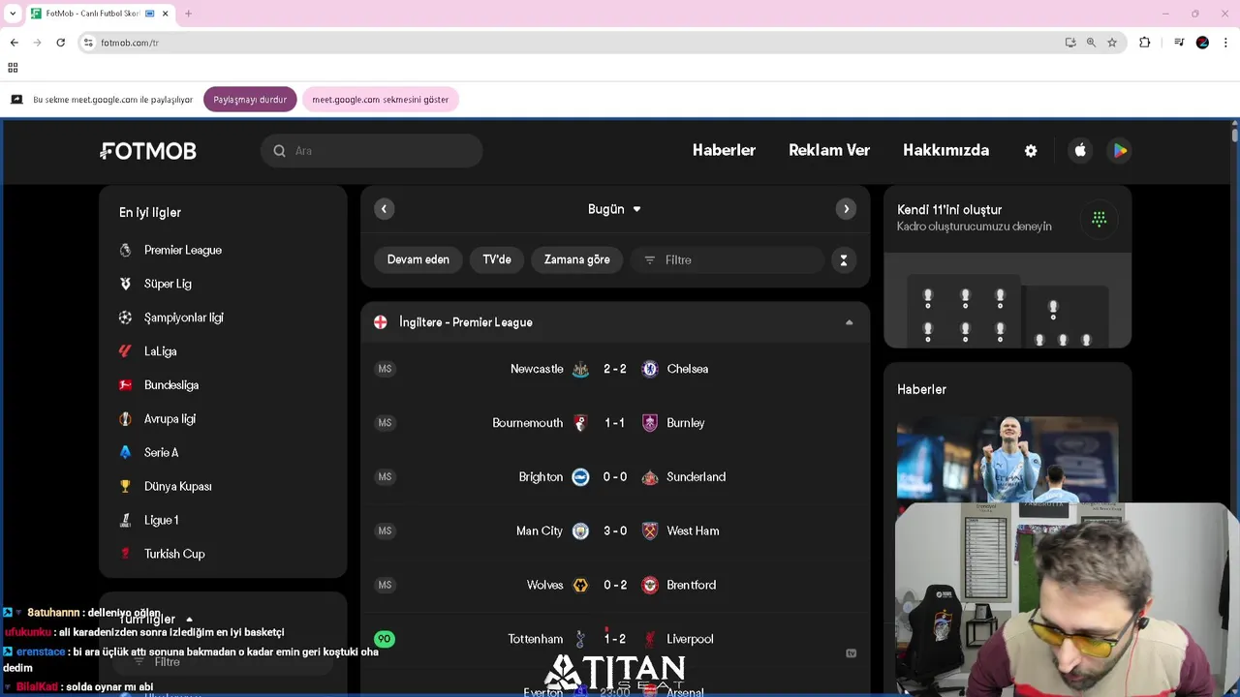1240x697 pixels.
Task: Open the Google Play store icon
Action: point(1120,150)
